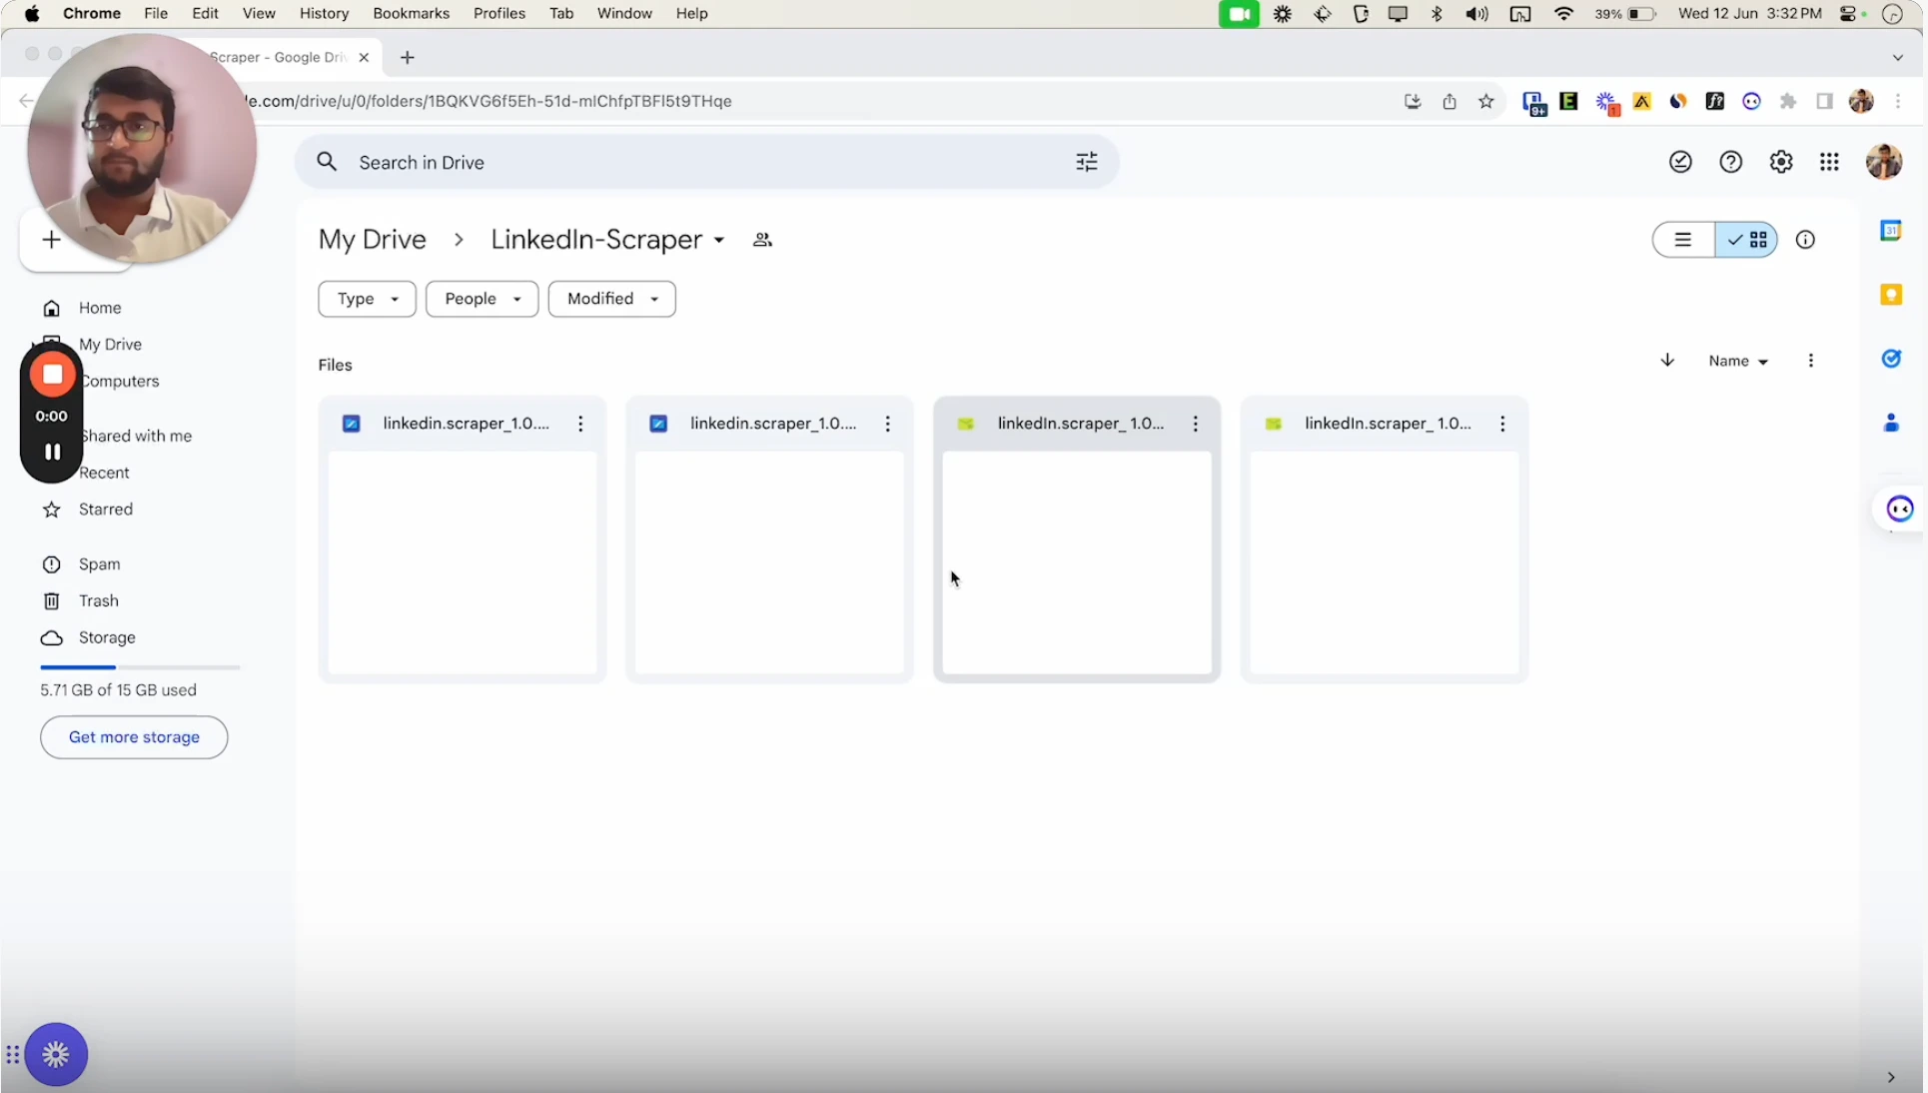Viewport: 1928px width, 1093px height.
Task: Open Google Tasks side panel icon
Action: pos(1891,359)
